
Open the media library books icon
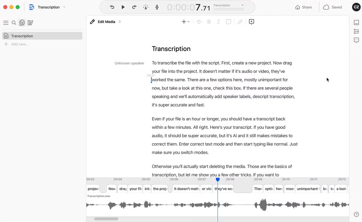30,23
